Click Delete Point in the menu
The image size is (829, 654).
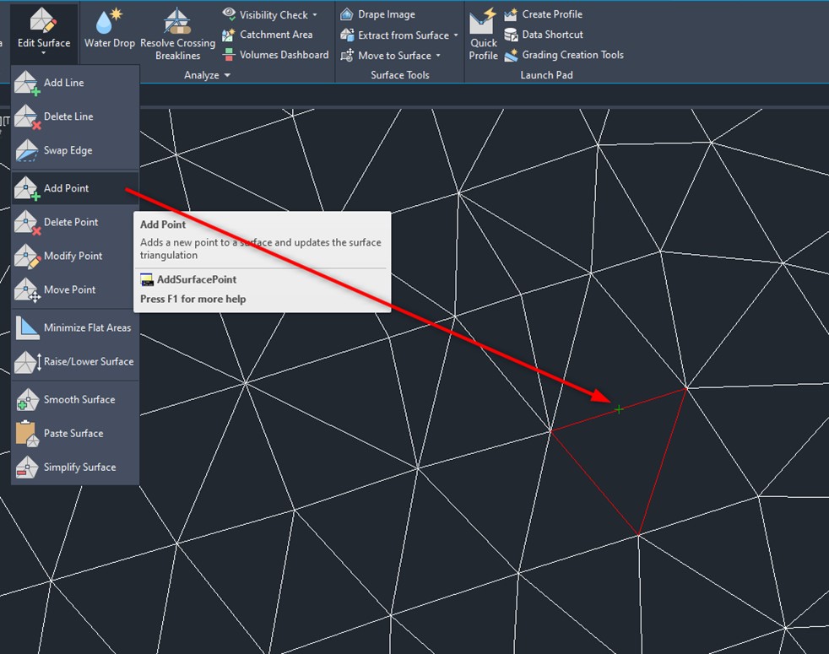[x=71, y=222]
